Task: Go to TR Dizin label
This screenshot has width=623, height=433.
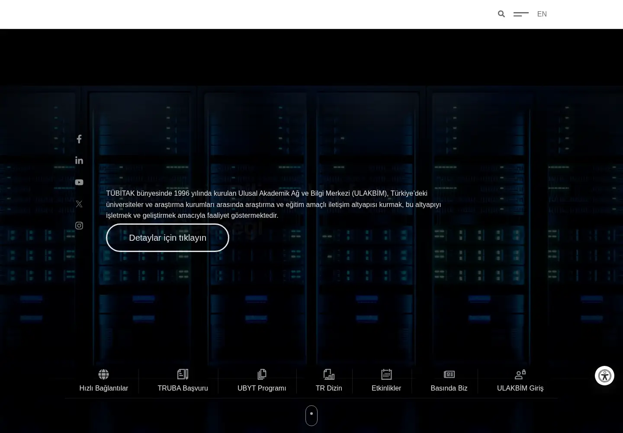Action: point(329,388)
